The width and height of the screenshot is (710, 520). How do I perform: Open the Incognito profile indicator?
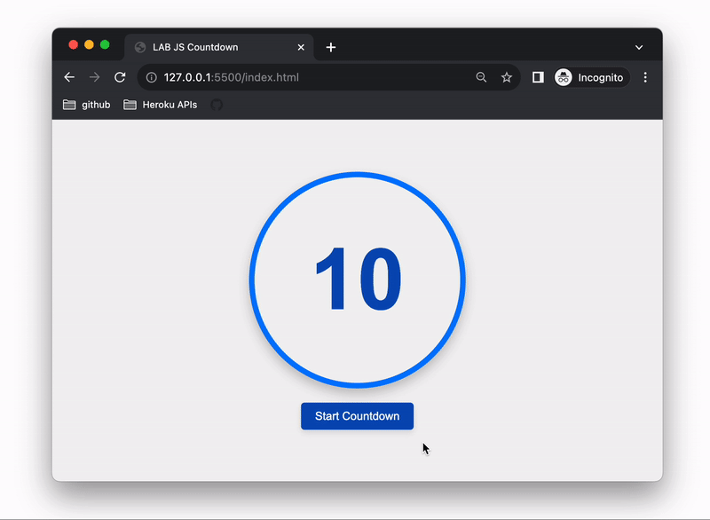point(591,78)
